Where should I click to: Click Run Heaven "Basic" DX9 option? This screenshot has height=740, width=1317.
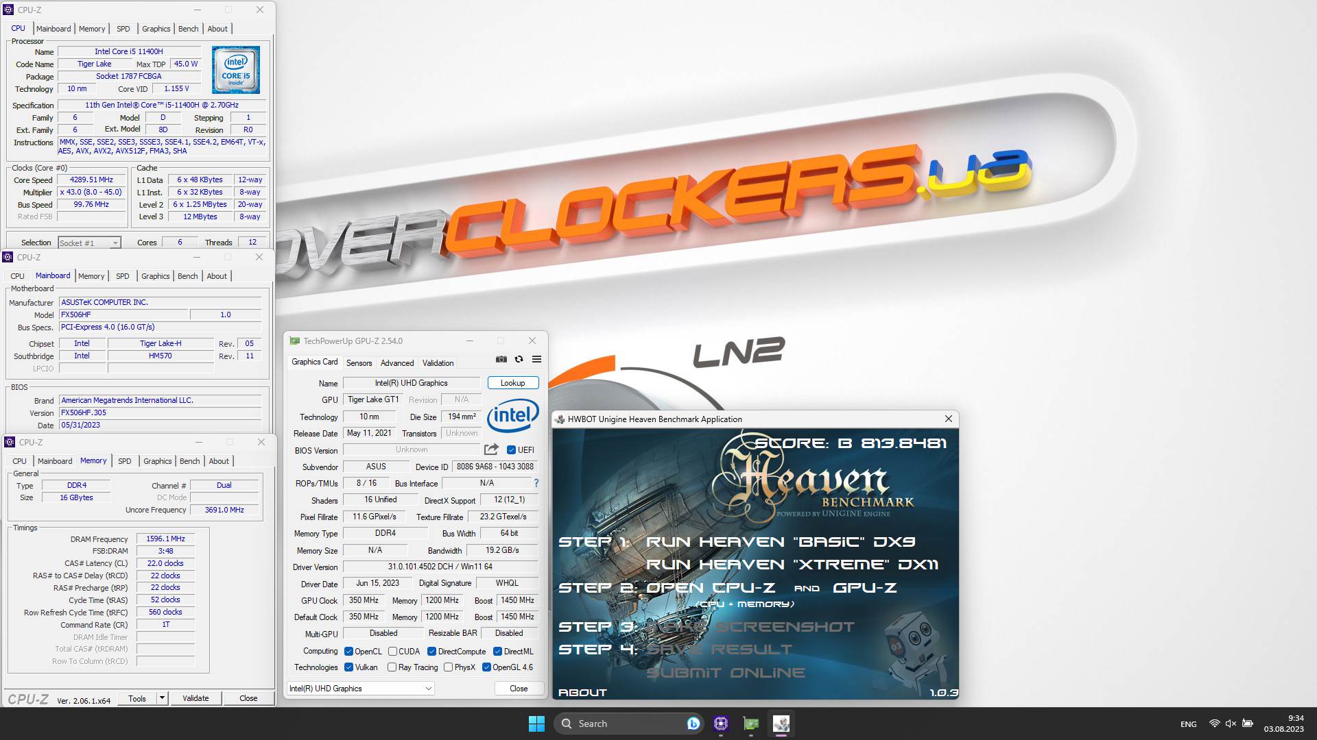click(781, 542)
